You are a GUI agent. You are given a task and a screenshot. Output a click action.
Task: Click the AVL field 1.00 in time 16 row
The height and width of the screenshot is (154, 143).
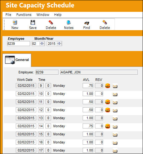[x=88, y=142]
